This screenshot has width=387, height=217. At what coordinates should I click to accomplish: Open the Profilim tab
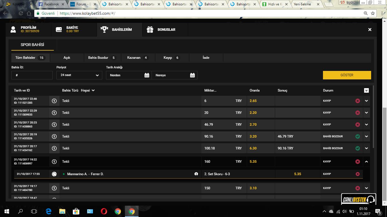28,29
